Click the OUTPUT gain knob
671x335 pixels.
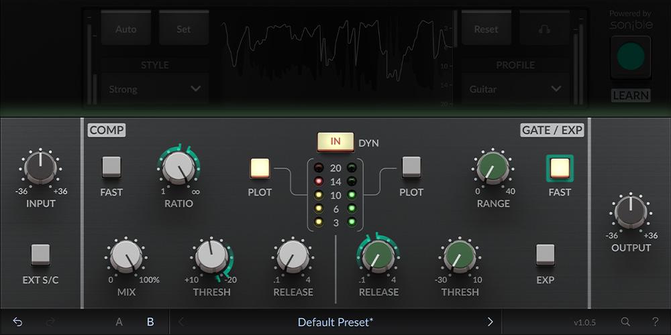[x=631, y=212]
